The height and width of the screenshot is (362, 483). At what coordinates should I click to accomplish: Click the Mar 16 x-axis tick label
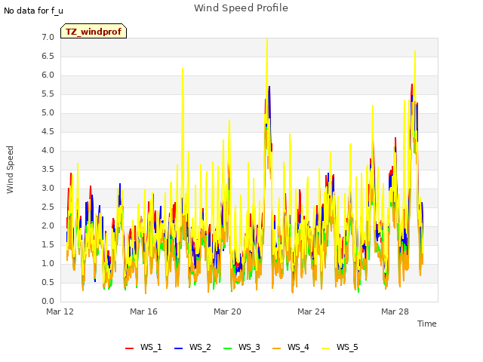click(x=143, y=311)
